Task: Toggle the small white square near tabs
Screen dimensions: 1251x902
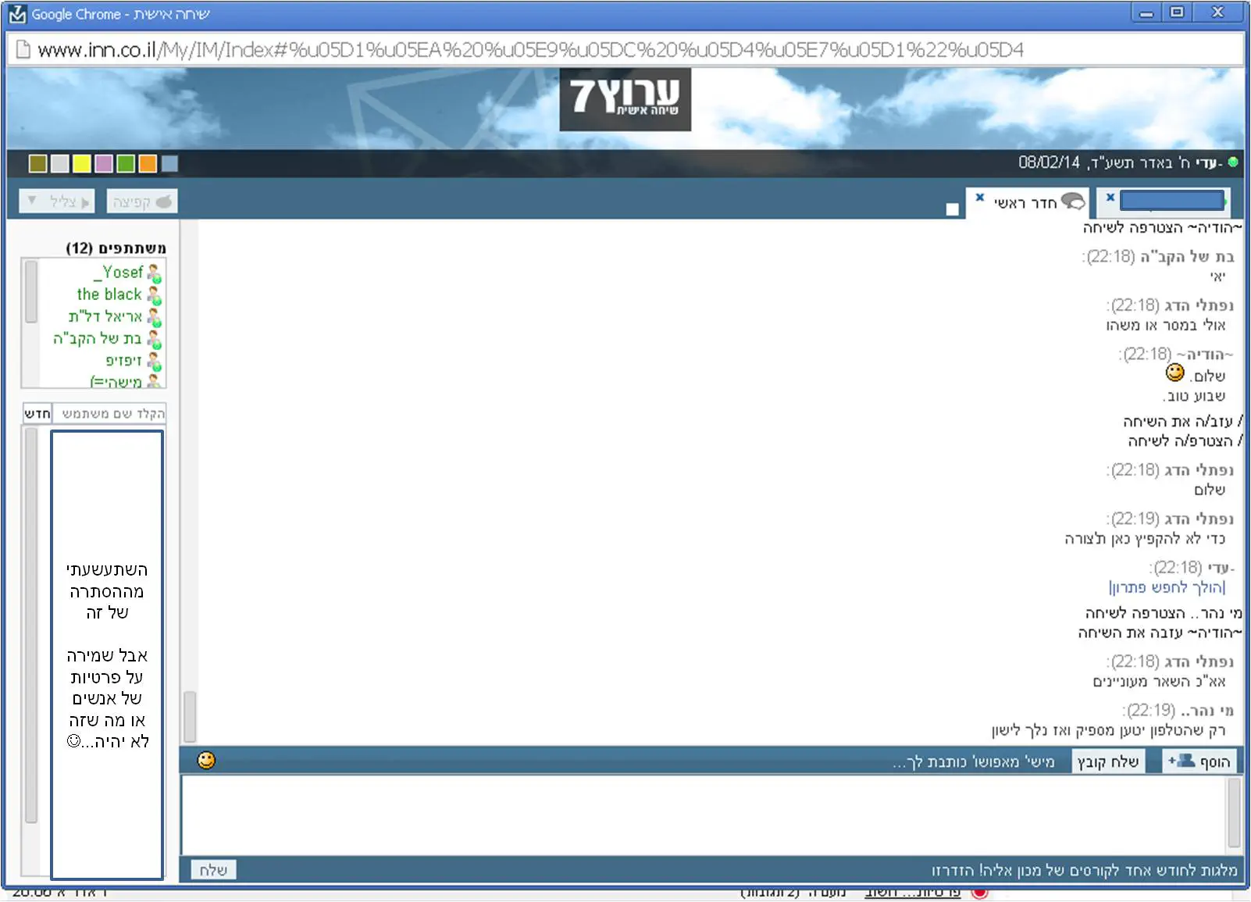Action: click(952, 209)
